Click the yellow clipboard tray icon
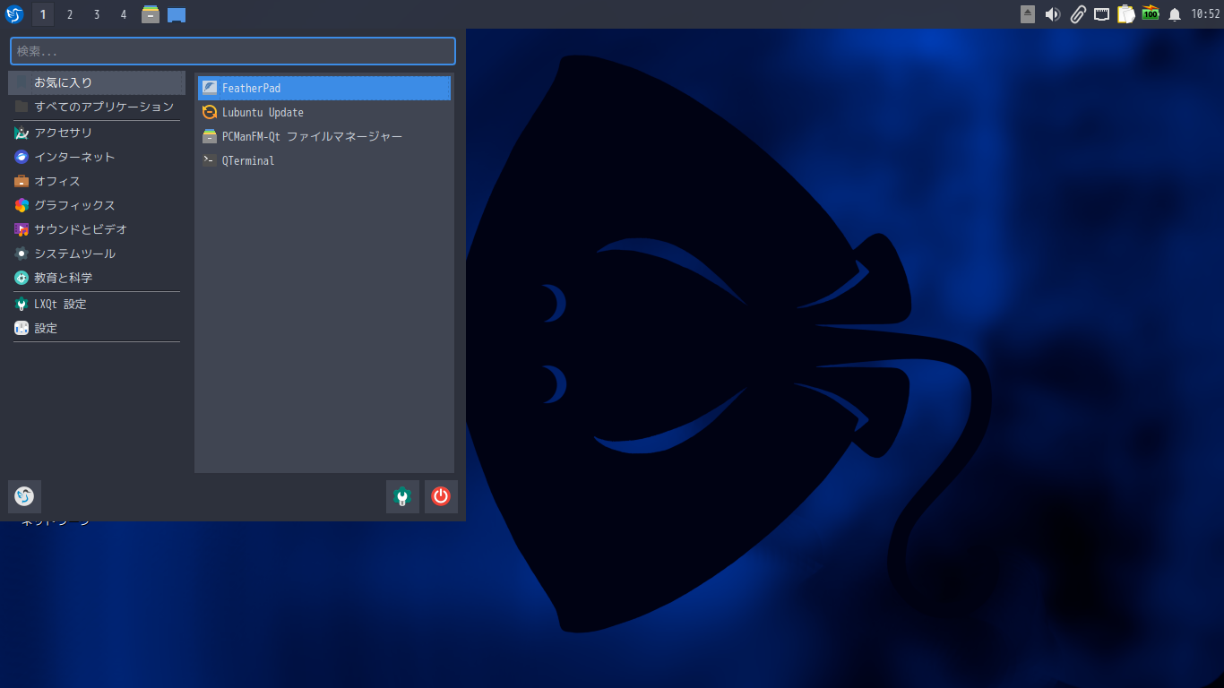 click(1126, 14)
